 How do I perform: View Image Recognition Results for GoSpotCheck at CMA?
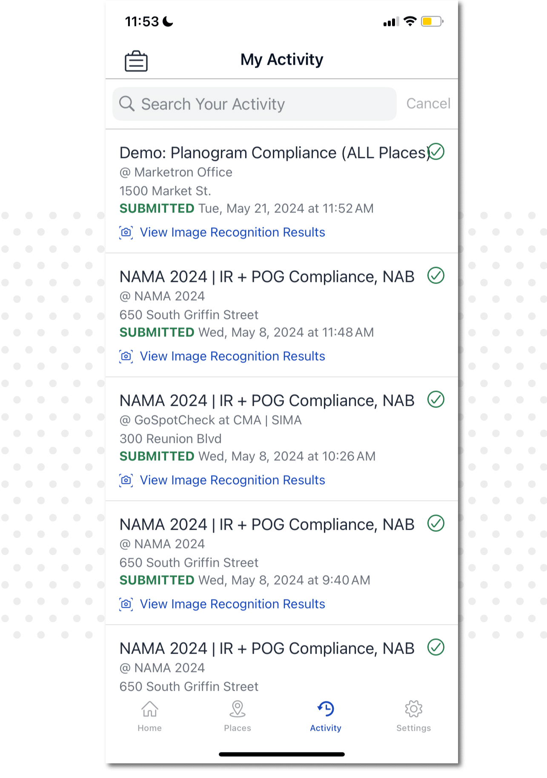click(x=232, y=480)
